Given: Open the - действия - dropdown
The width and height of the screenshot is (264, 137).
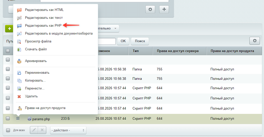Looking at the screenshot, I should tap(68, 130).
